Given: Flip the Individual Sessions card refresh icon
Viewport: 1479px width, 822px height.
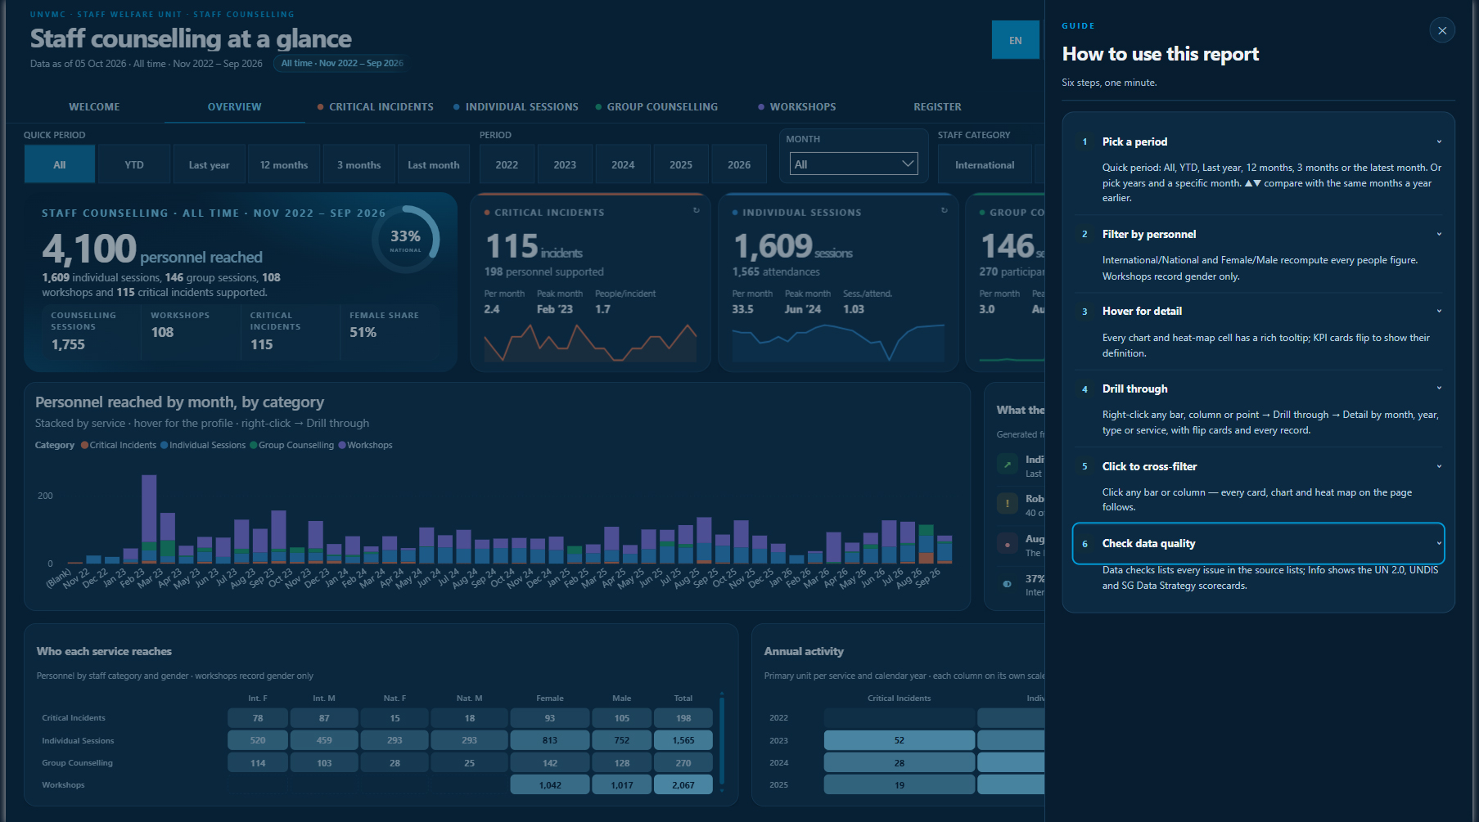Looking at the screenshot, I should pos(944,210).
